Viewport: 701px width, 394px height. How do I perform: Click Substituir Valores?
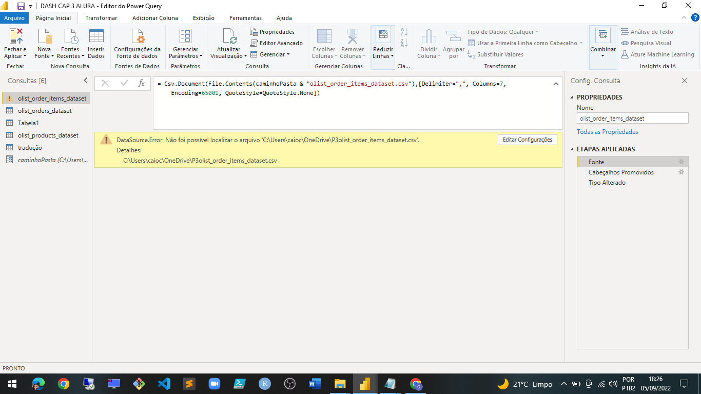pyautogui.click(x=496, y=54)
